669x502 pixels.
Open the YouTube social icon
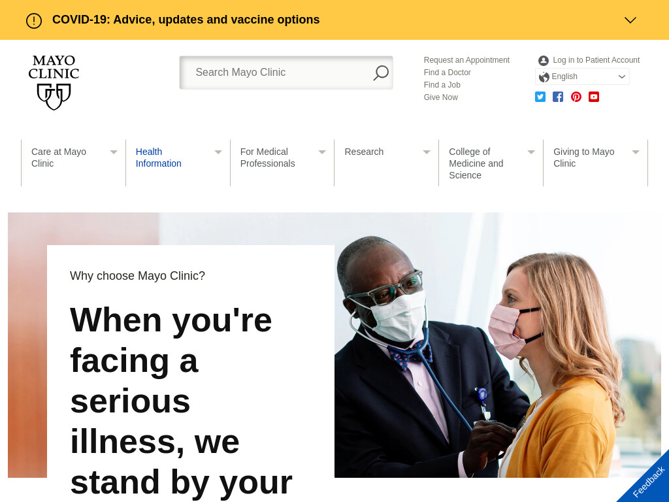click(593, 97)
